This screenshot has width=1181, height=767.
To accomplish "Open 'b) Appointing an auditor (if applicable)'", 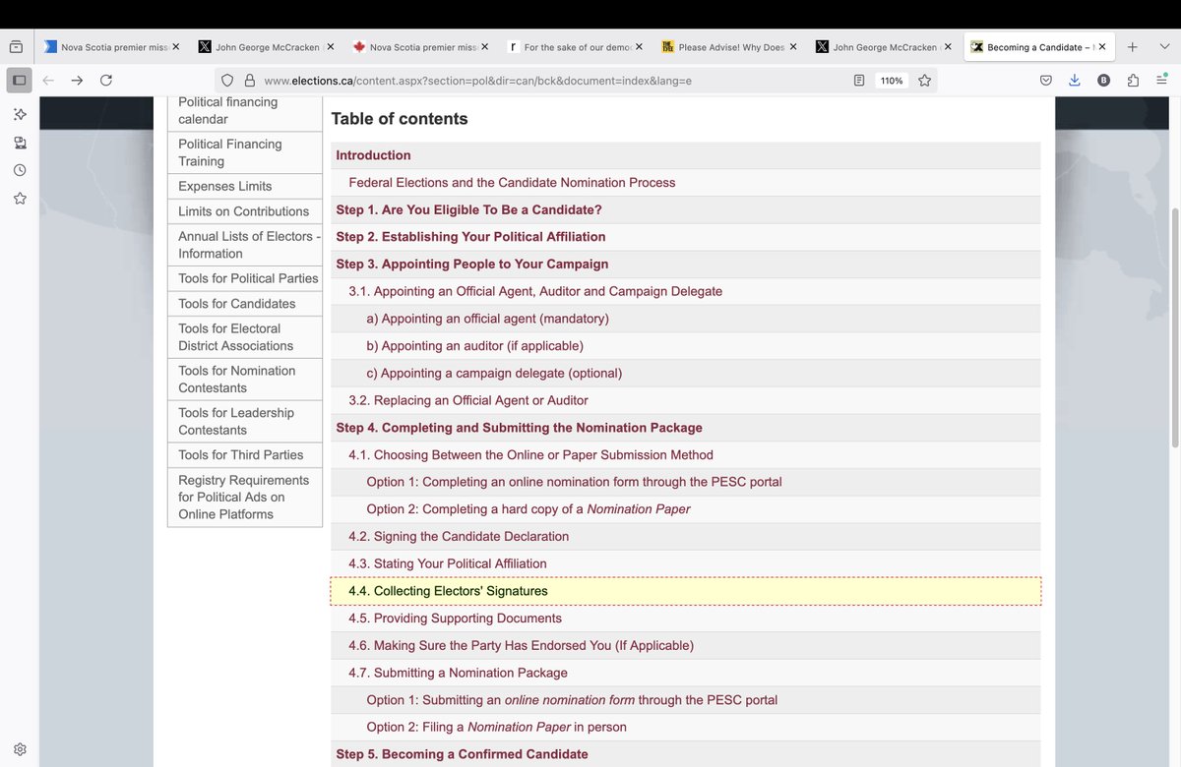I will tap(474, 346).
